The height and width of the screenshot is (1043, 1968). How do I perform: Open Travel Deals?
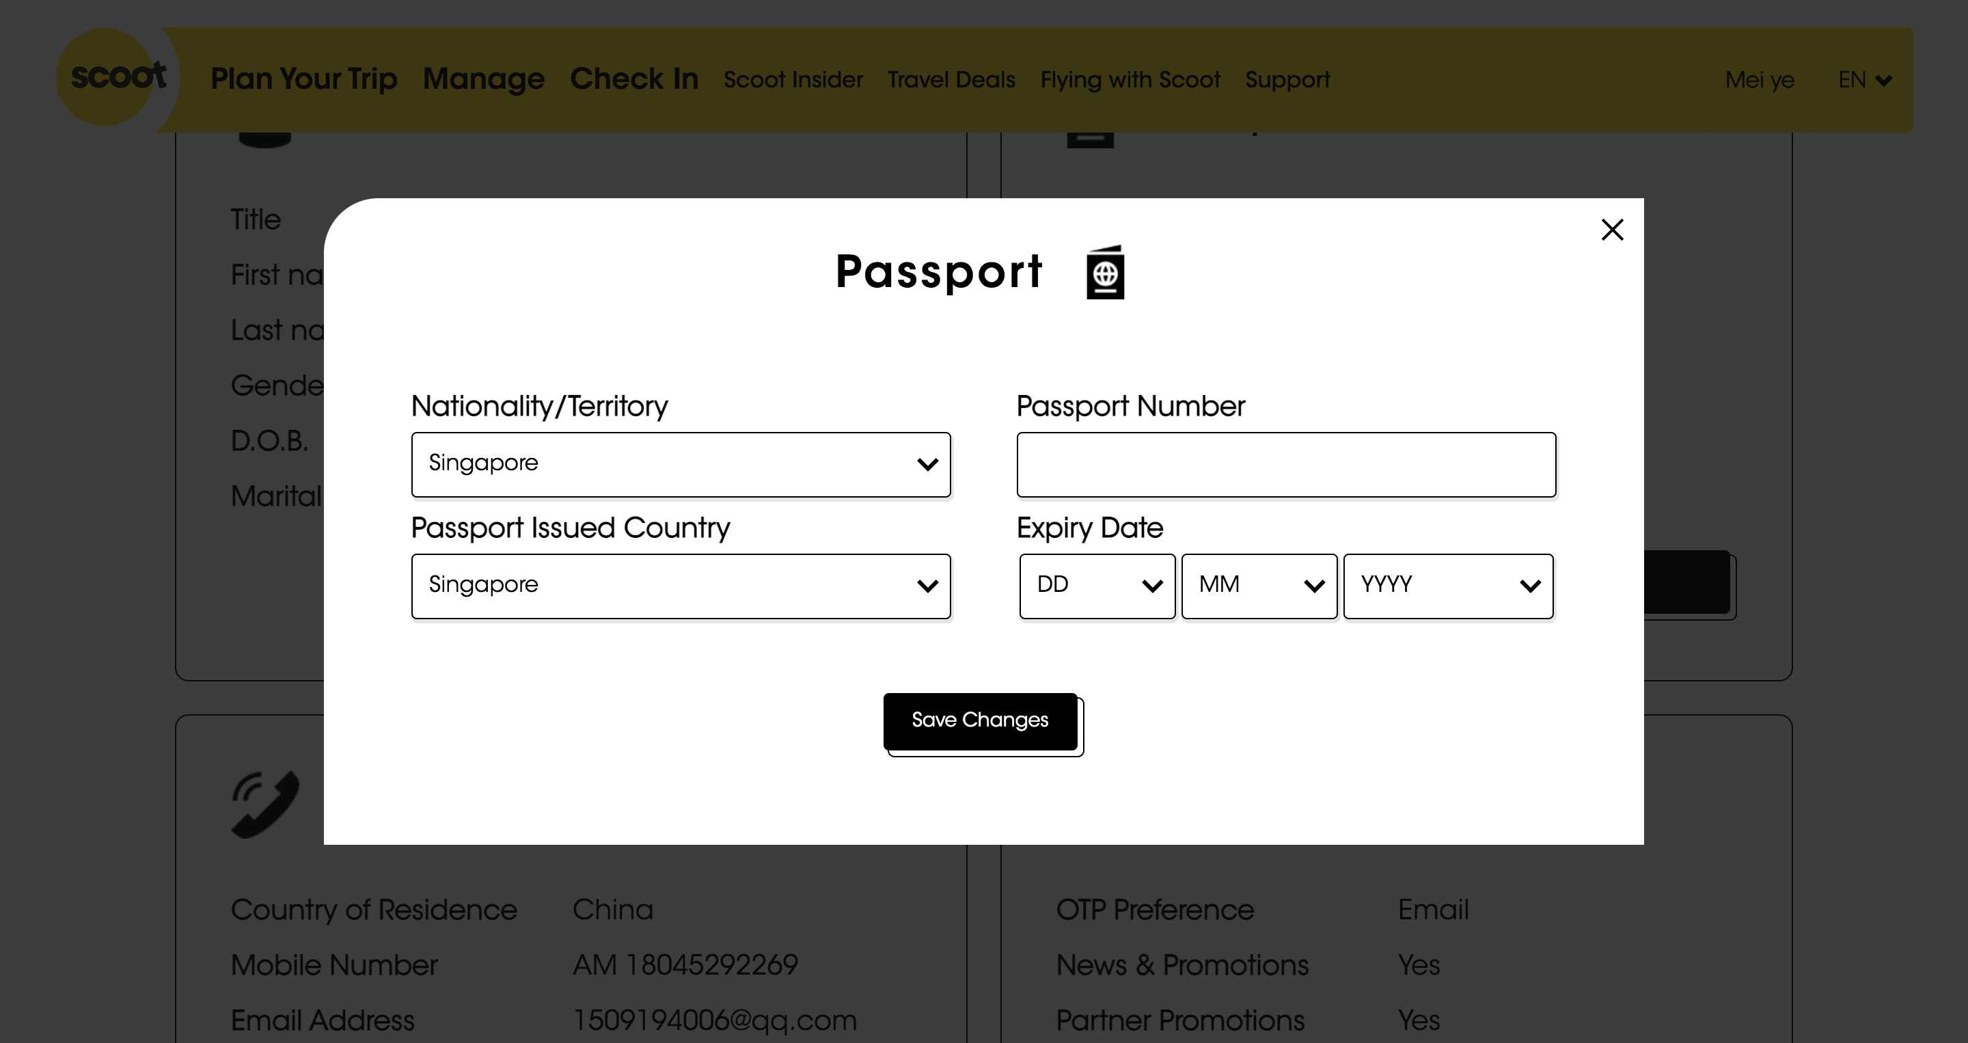(x=951, y=79)
